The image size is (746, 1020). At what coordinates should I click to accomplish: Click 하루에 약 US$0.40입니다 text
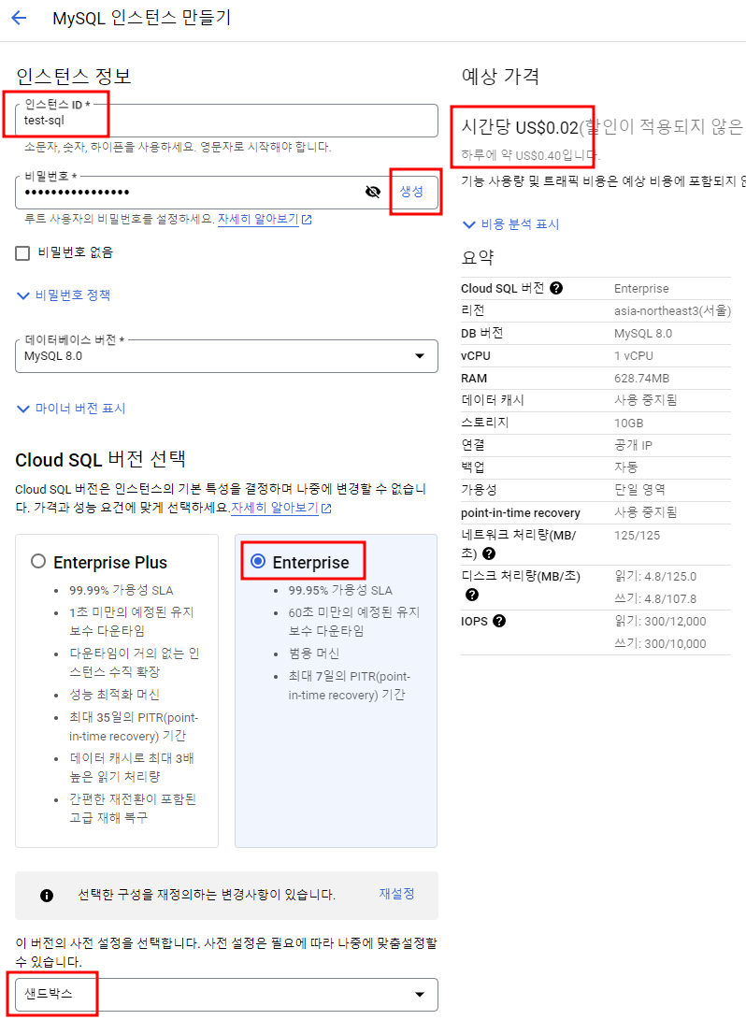click(531, 155)
